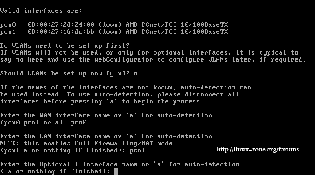
Task: Click MAC address 08:00:27:16:dc:bb
Action: point(61,32)
